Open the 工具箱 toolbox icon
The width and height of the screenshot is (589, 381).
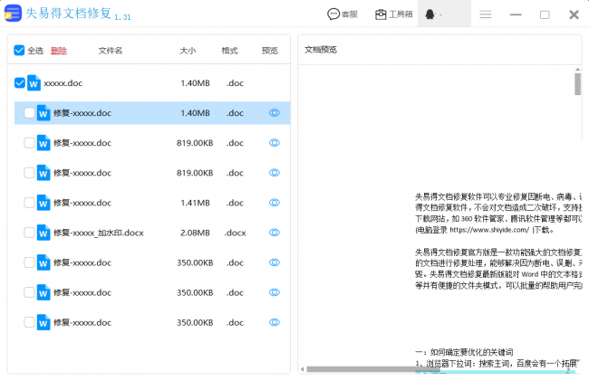381,14
